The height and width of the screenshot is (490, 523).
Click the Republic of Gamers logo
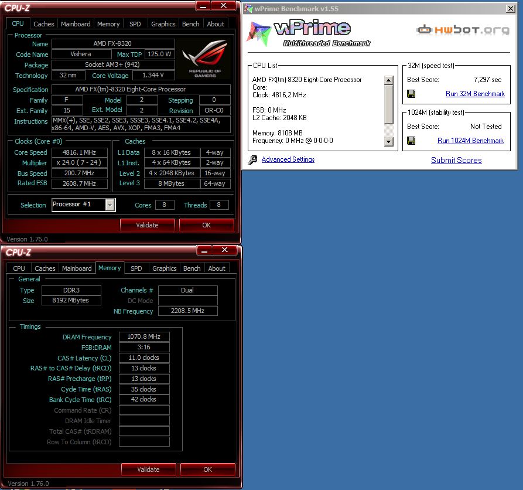point(205,59)
